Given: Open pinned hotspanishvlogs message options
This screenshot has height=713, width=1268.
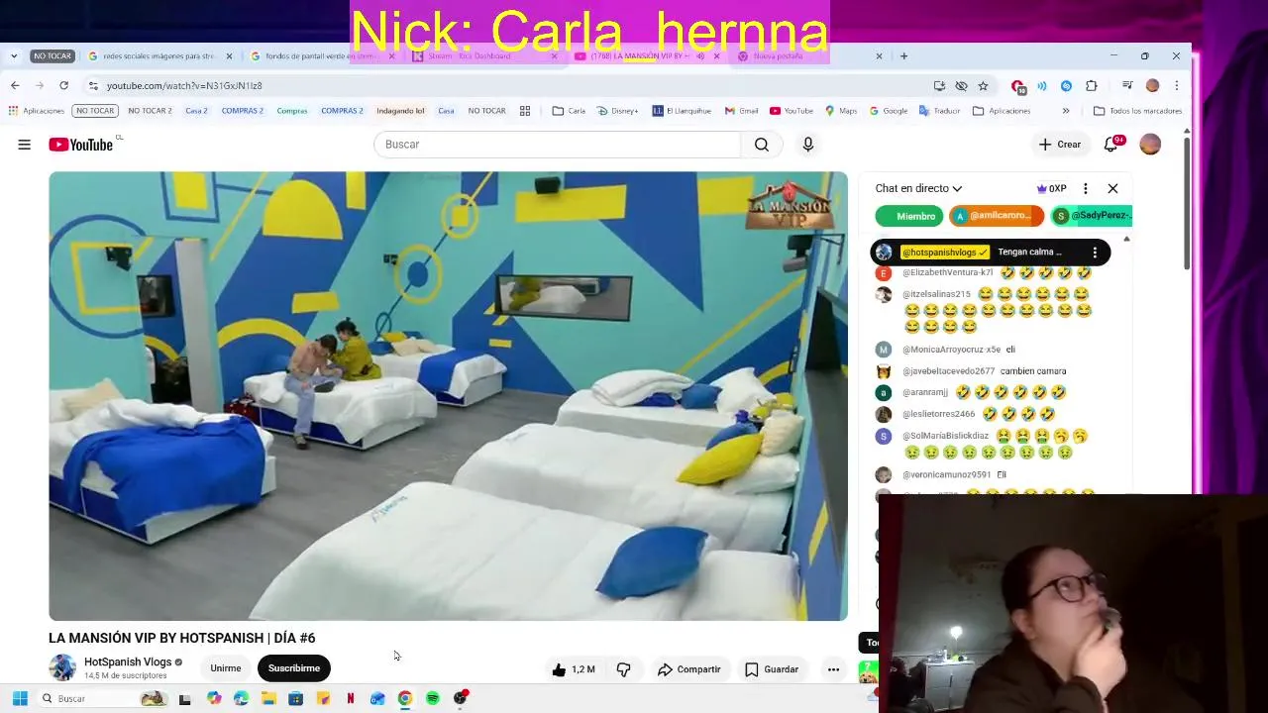Looking at the screenshot, I should (1095, 253).
